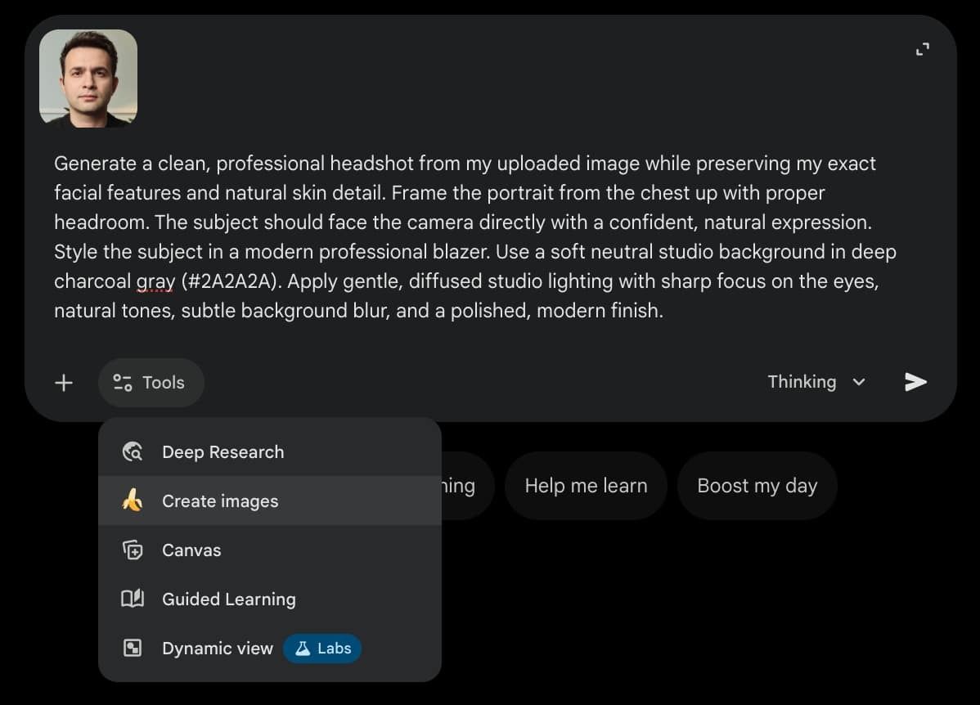Viewport: 980px width, 705px height.
Task: Click the banana Create images icon
Action: (x=133, y=501)
